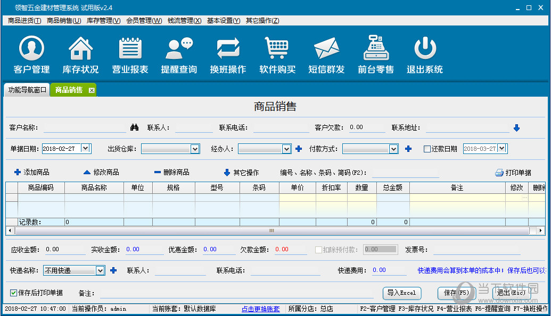The image size is (551, 316).
Task: Click 欠款金额 red value 0.00
Action: tap(282, 250)
